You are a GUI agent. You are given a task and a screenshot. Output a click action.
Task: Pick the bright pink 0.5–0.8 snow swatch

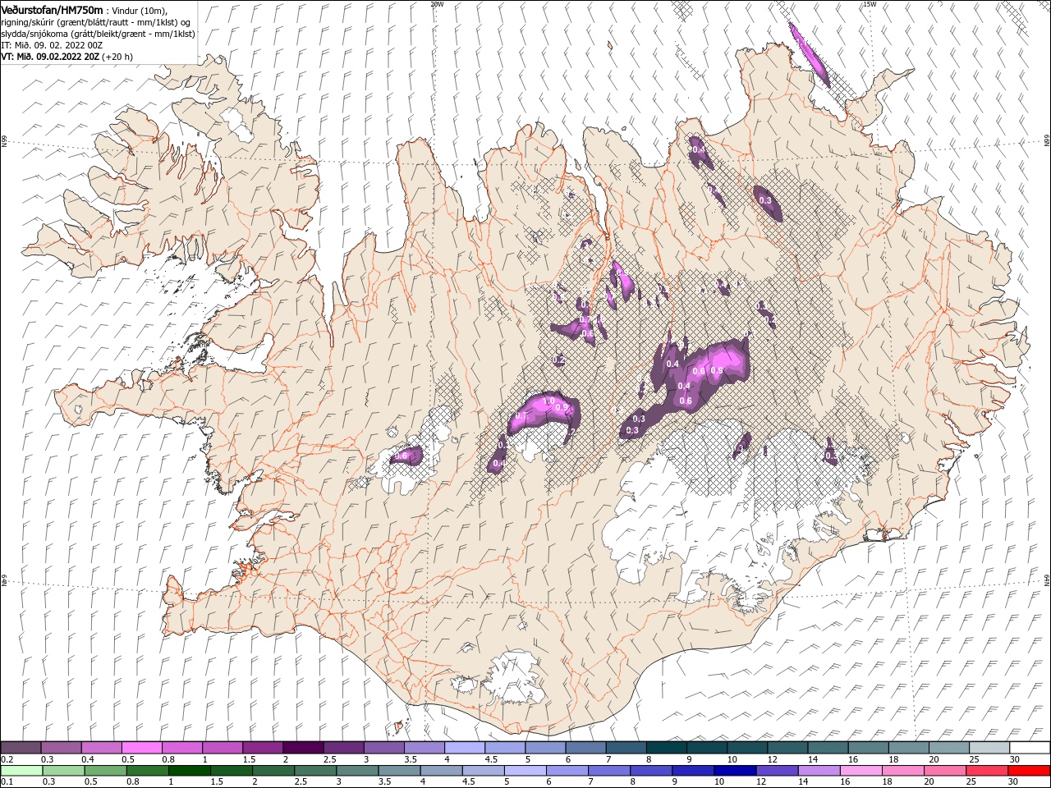coord(141,748)
